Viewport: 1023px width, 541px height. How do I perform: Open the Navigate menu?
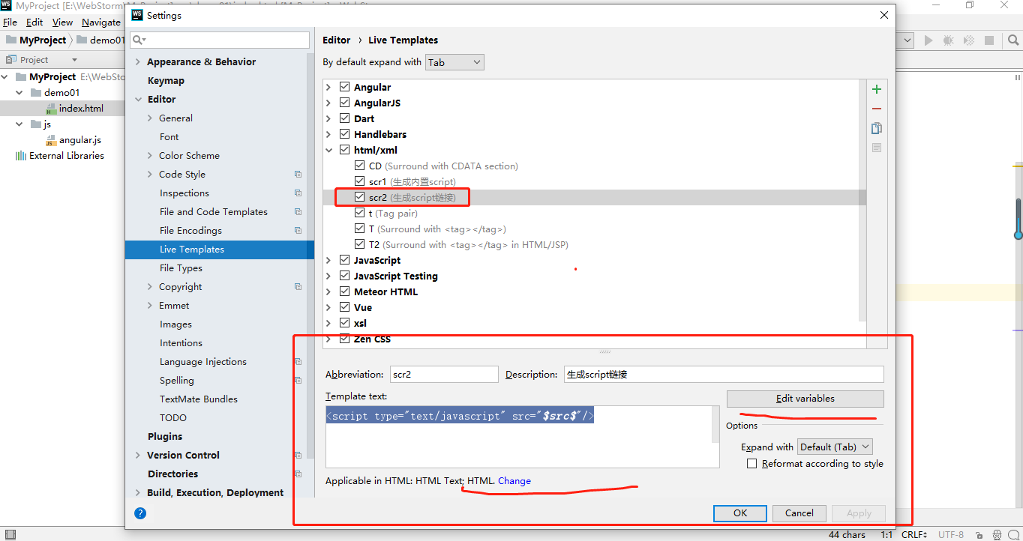point(100,22)
